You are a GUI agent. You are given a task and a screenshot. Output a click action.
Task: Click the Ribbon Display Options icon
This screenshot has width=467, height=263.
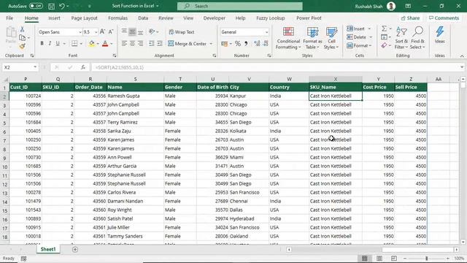point(408,6)
